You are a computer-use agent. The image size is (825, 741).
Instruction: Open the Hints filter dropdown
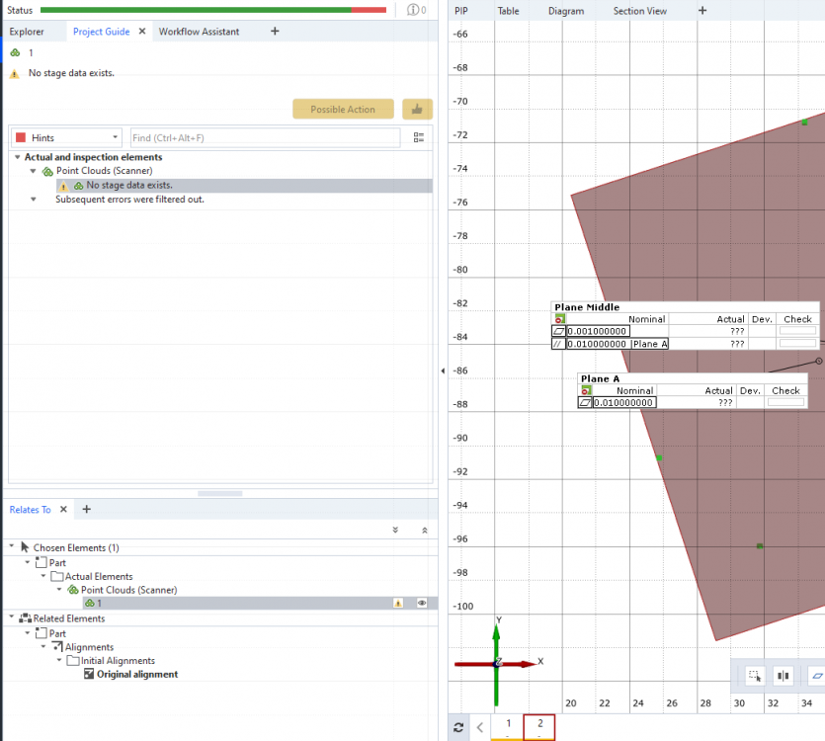coord(66,138)
